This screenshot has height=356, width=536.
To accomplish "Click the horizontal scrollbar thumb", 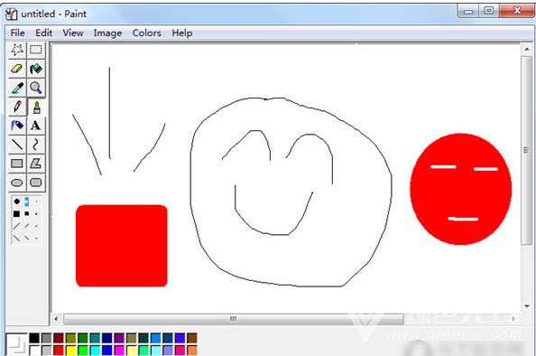I will coord(234,319).
